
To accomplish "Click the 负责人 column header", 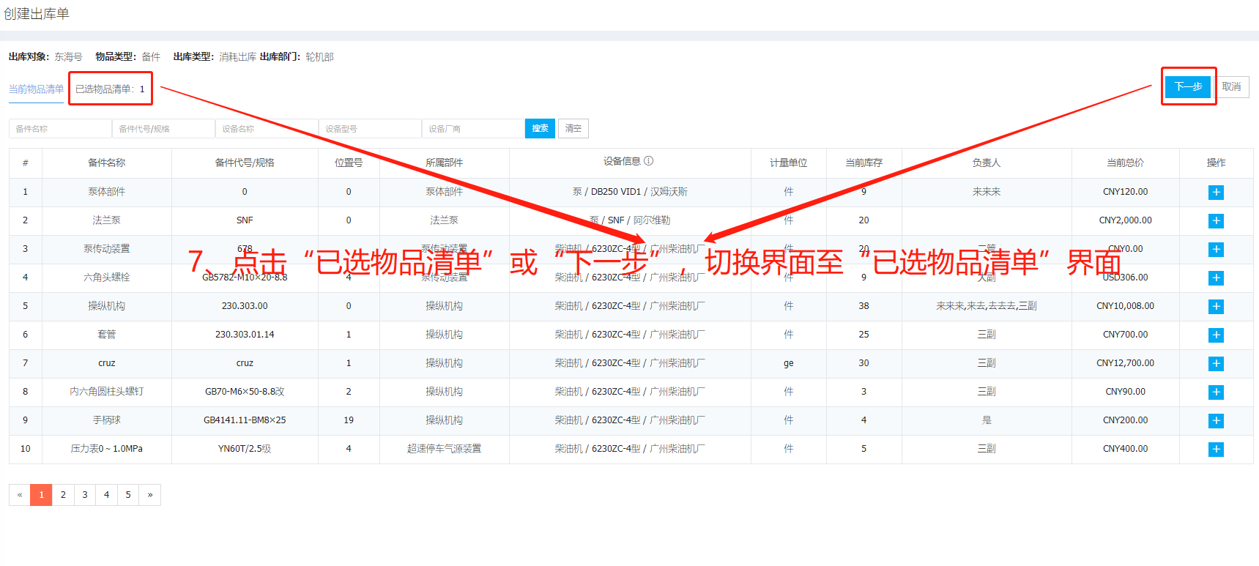I will 986,163.
